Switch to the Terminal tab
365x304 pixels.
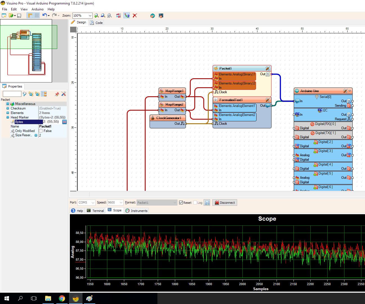click(95, 211)
